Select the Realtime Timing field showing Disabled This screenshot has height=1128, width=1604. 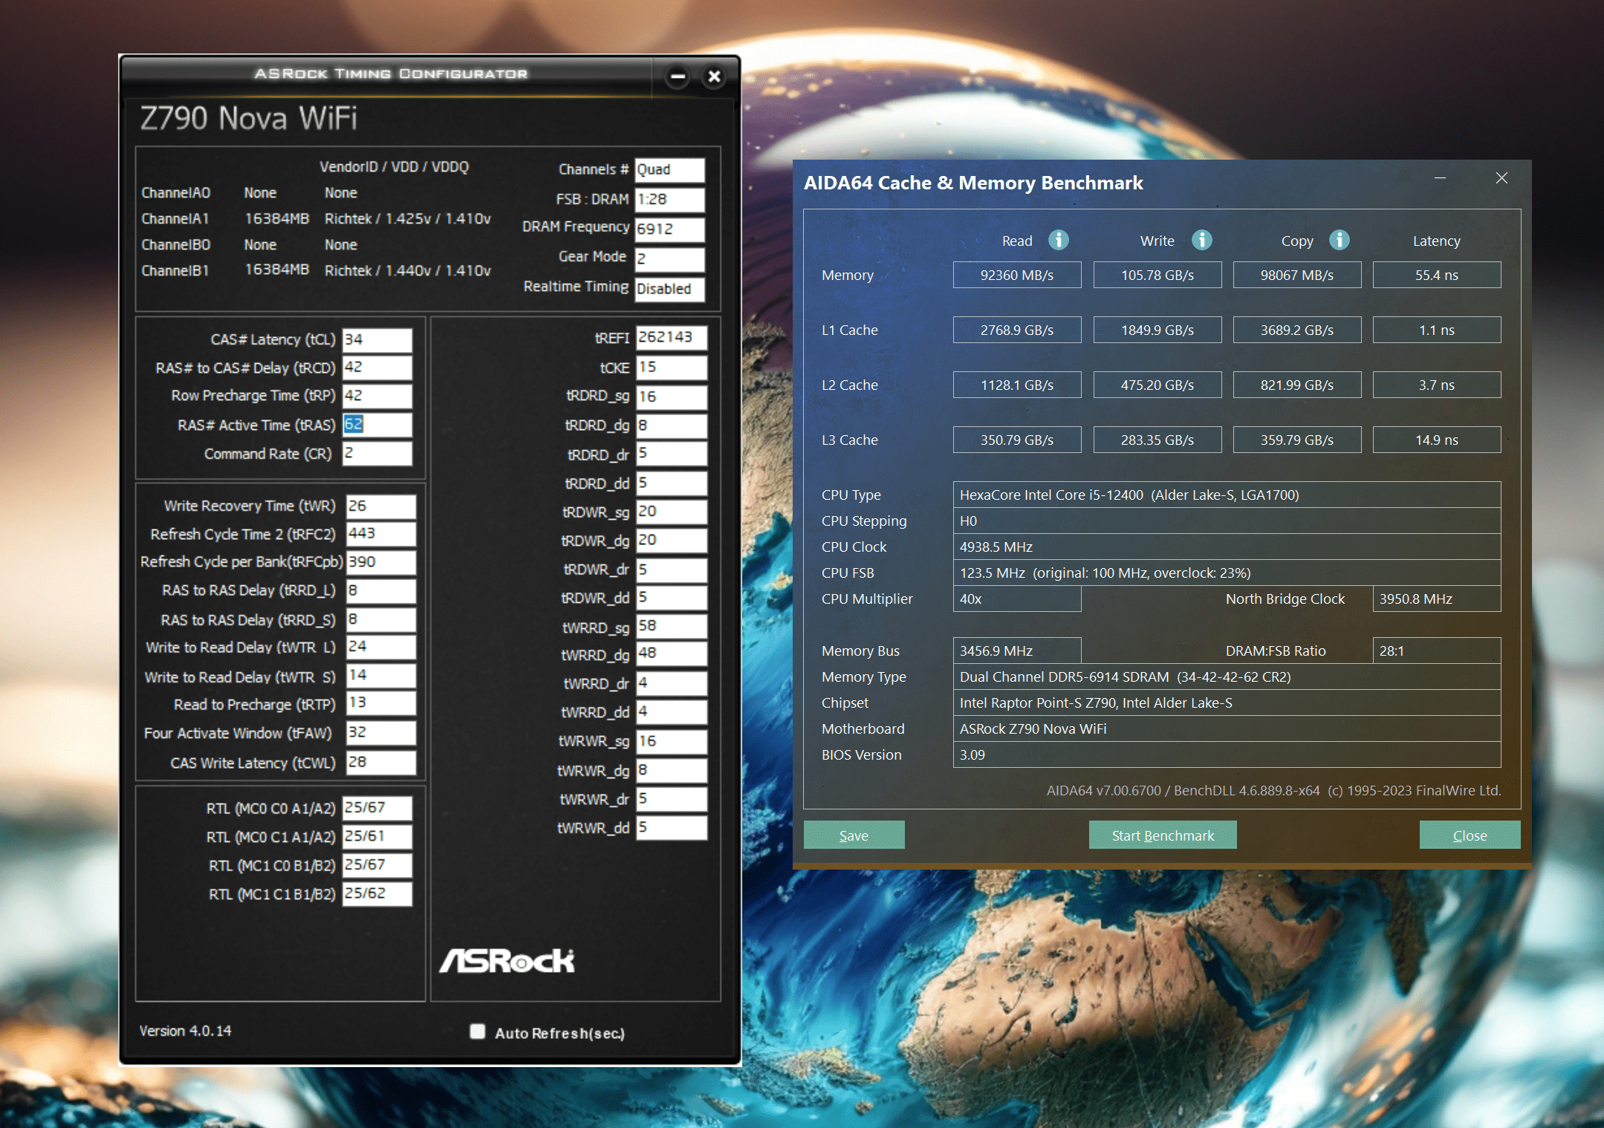(x=669, y=289)
